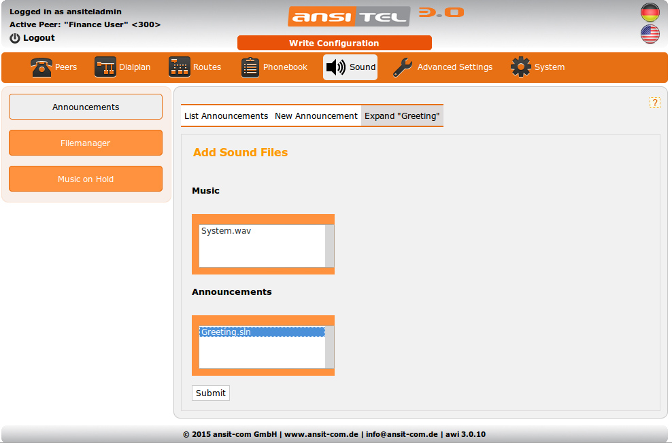The image size is (672, 443).
Task: Click the Submit button
Action: [x=211, y=393]
